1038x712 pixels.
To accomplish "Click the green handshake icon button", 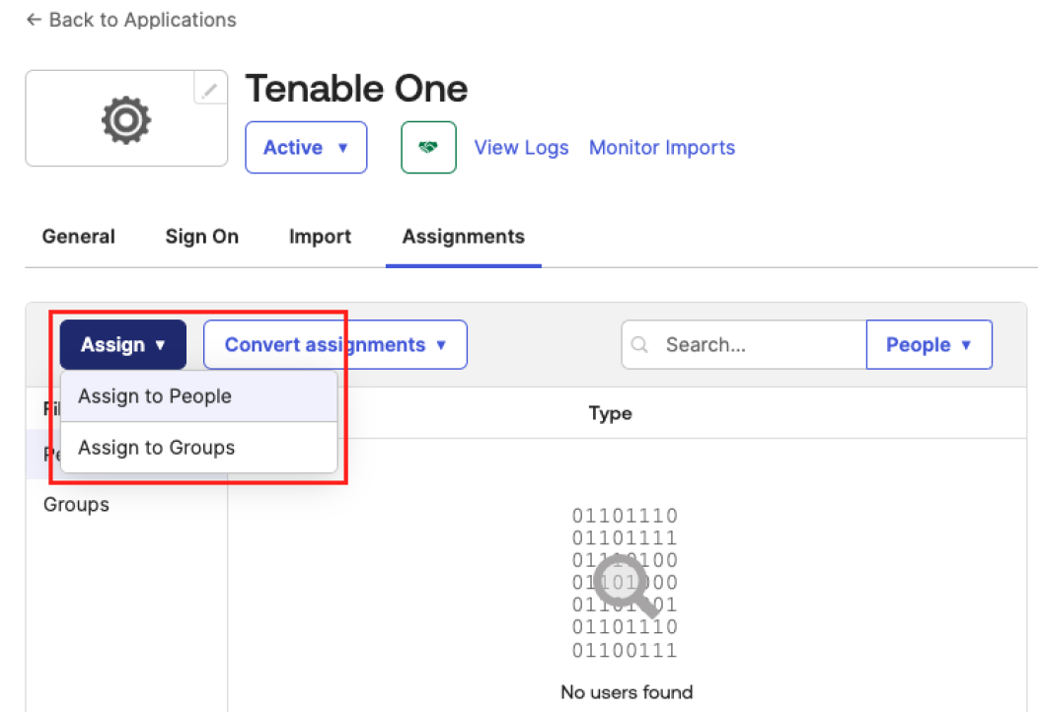I will [428, 148].
